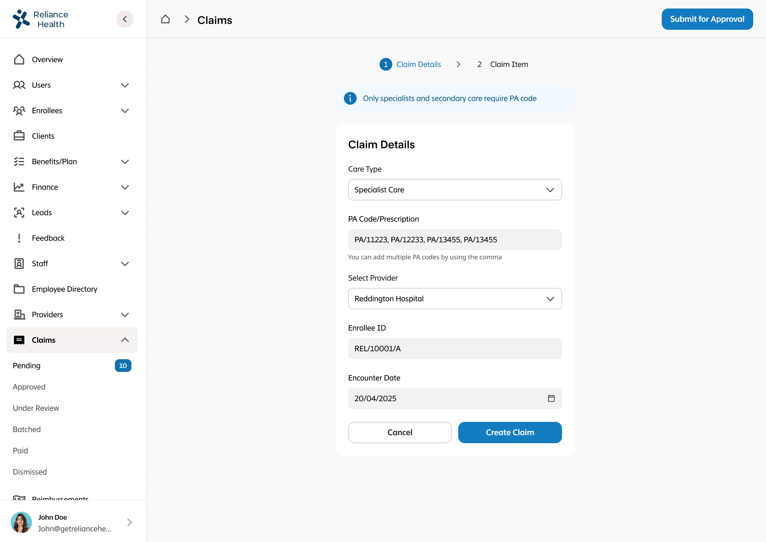766x542 pixels.
Task: Open the Care Type dropdown
Action: pos(454,190)
